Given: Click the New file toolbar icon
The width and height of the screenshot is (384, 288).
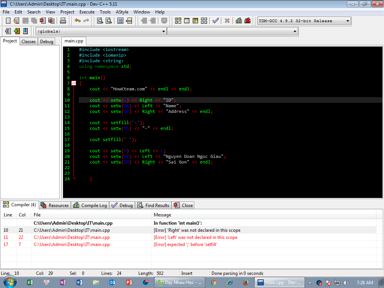Looking at the screenshot, I should [x=8, y=21].
